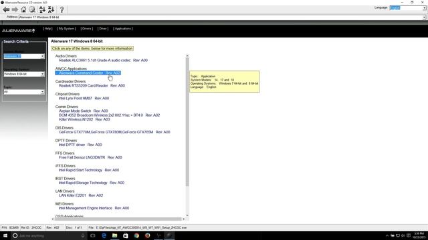Open Intel Rapid Storage Technology link
428x240 pixels.
[92, 183]
